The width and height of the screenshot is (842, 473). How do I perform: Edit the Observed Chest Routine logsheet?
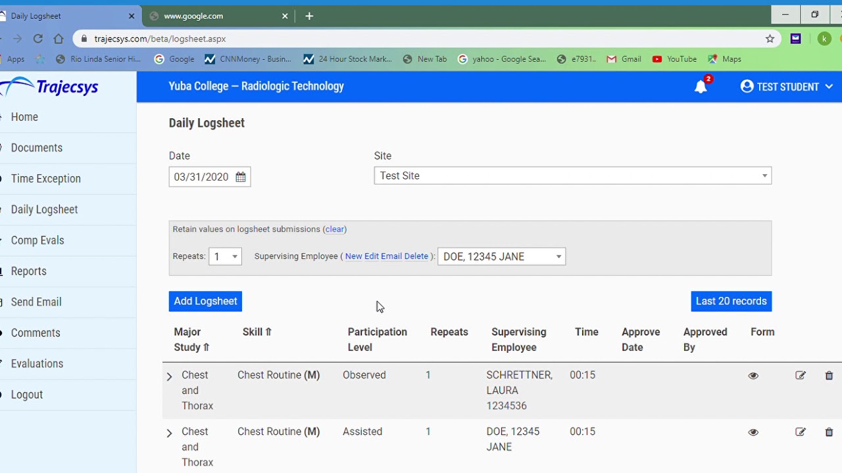(800, 376)
